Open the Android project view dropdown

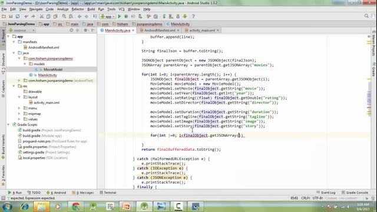22,30
